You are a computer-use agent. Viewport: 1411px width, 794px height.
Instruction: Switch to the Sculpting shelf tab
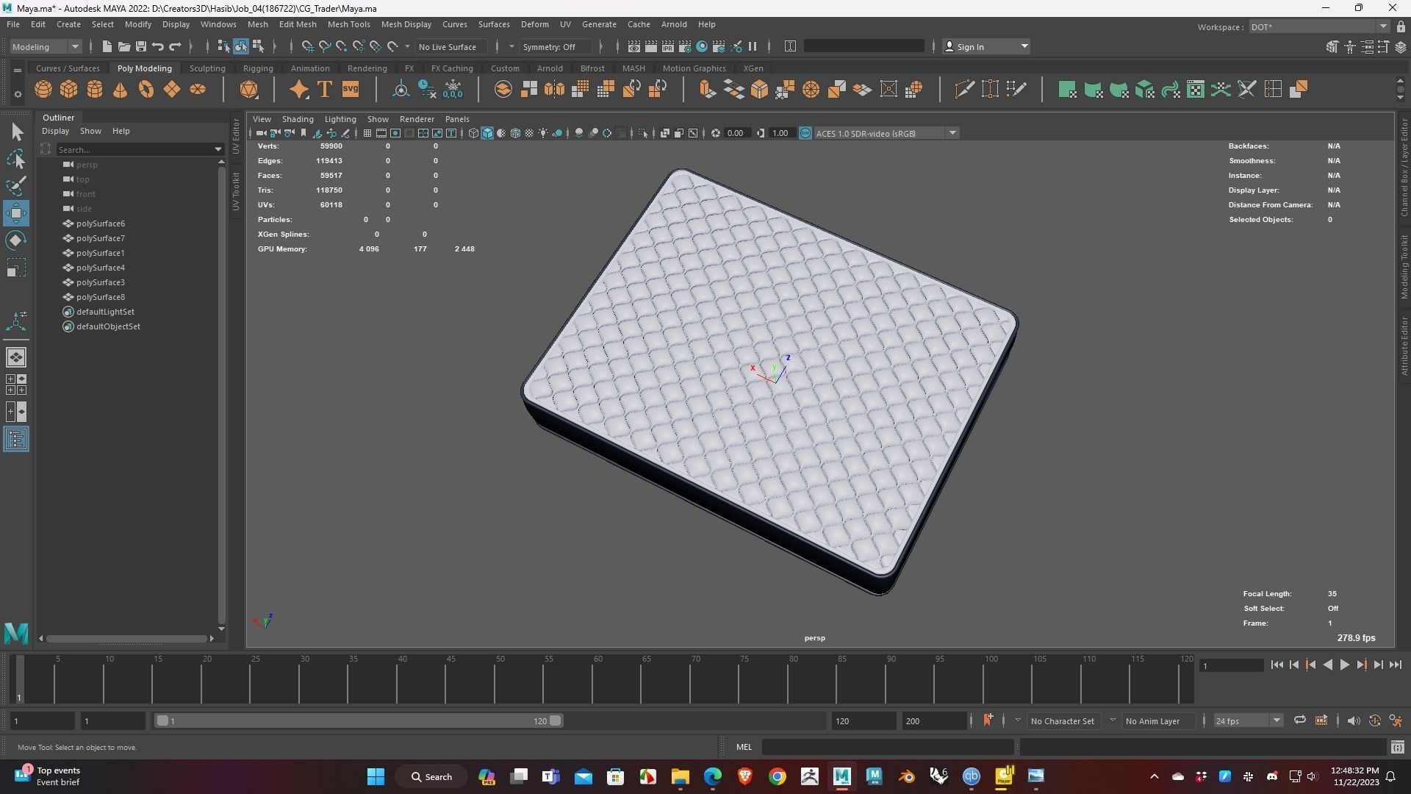(207, 68)
